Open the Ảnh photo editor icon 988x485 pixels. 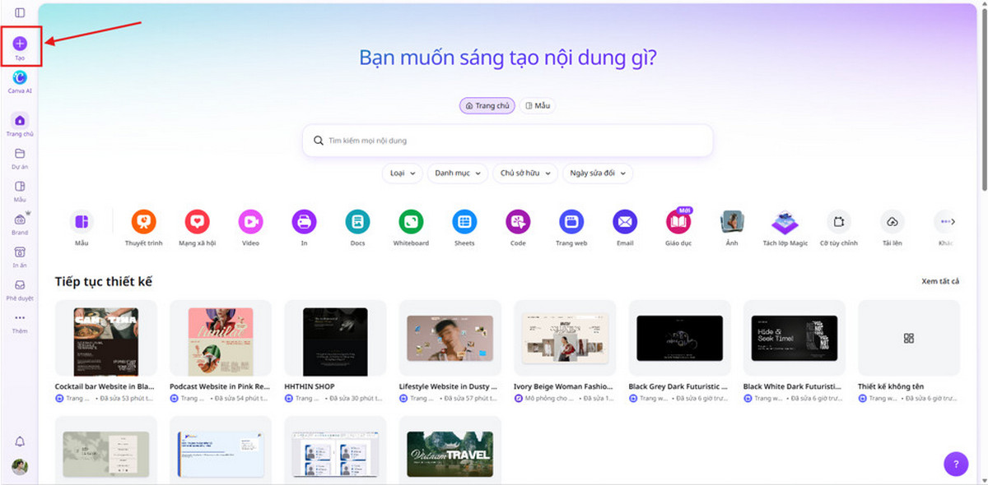click(x=732, y=221)
